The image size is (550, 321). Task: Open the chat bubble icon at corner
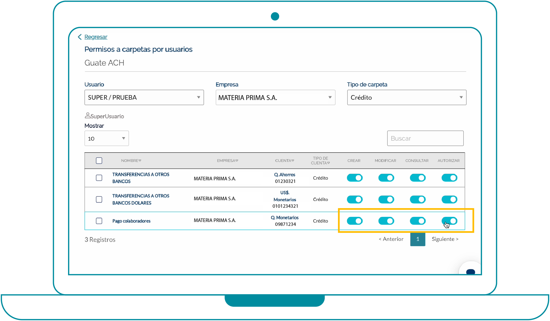tap(470, 272)
